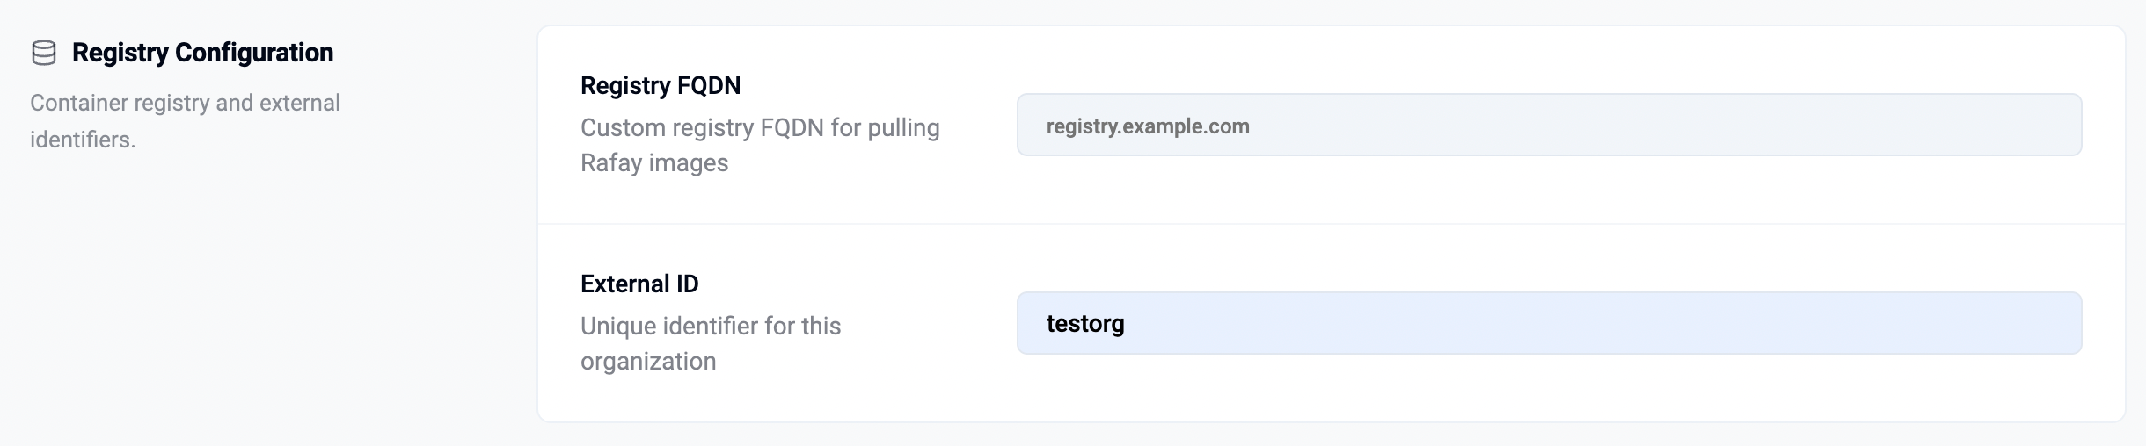
Task: Click the 'Unique identifier for this organization' text
Action: click(711, 343)
